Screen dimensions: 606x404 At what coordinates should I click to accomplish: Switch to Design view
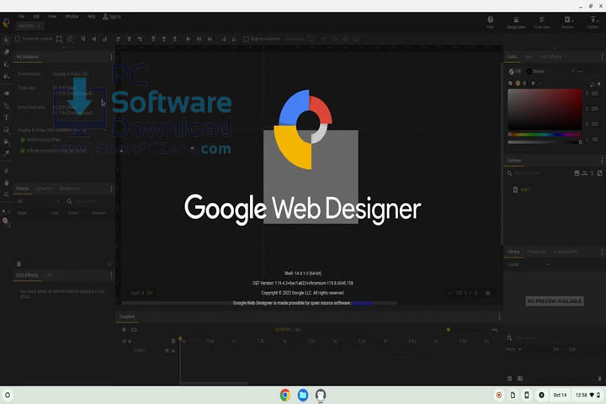pos(516,22)
